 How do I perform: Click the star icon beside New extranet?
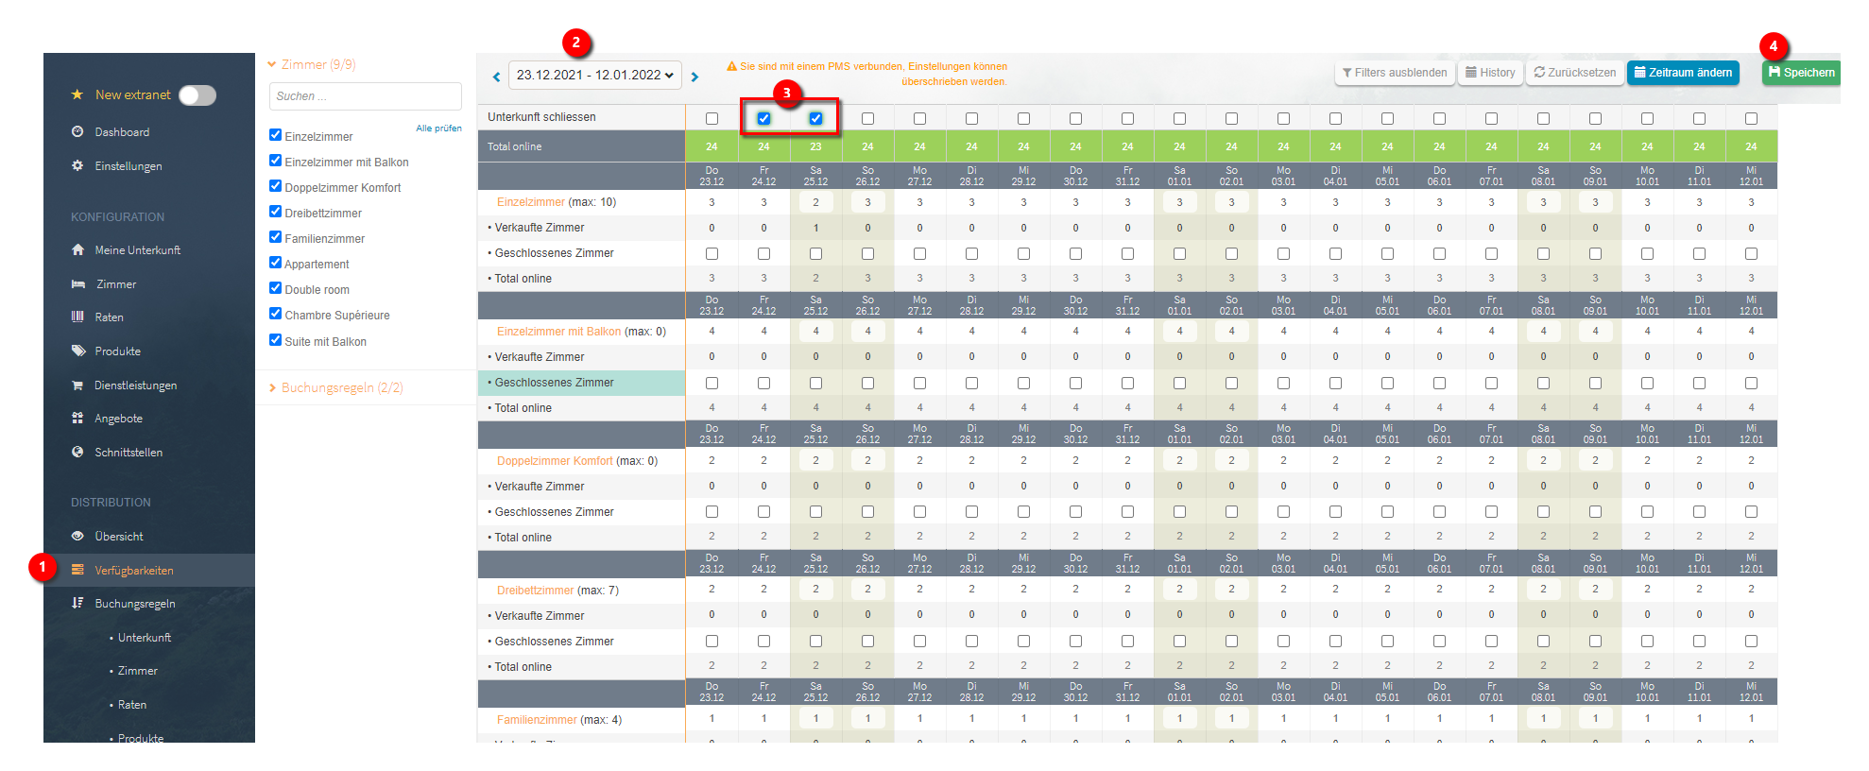point(77,95)
